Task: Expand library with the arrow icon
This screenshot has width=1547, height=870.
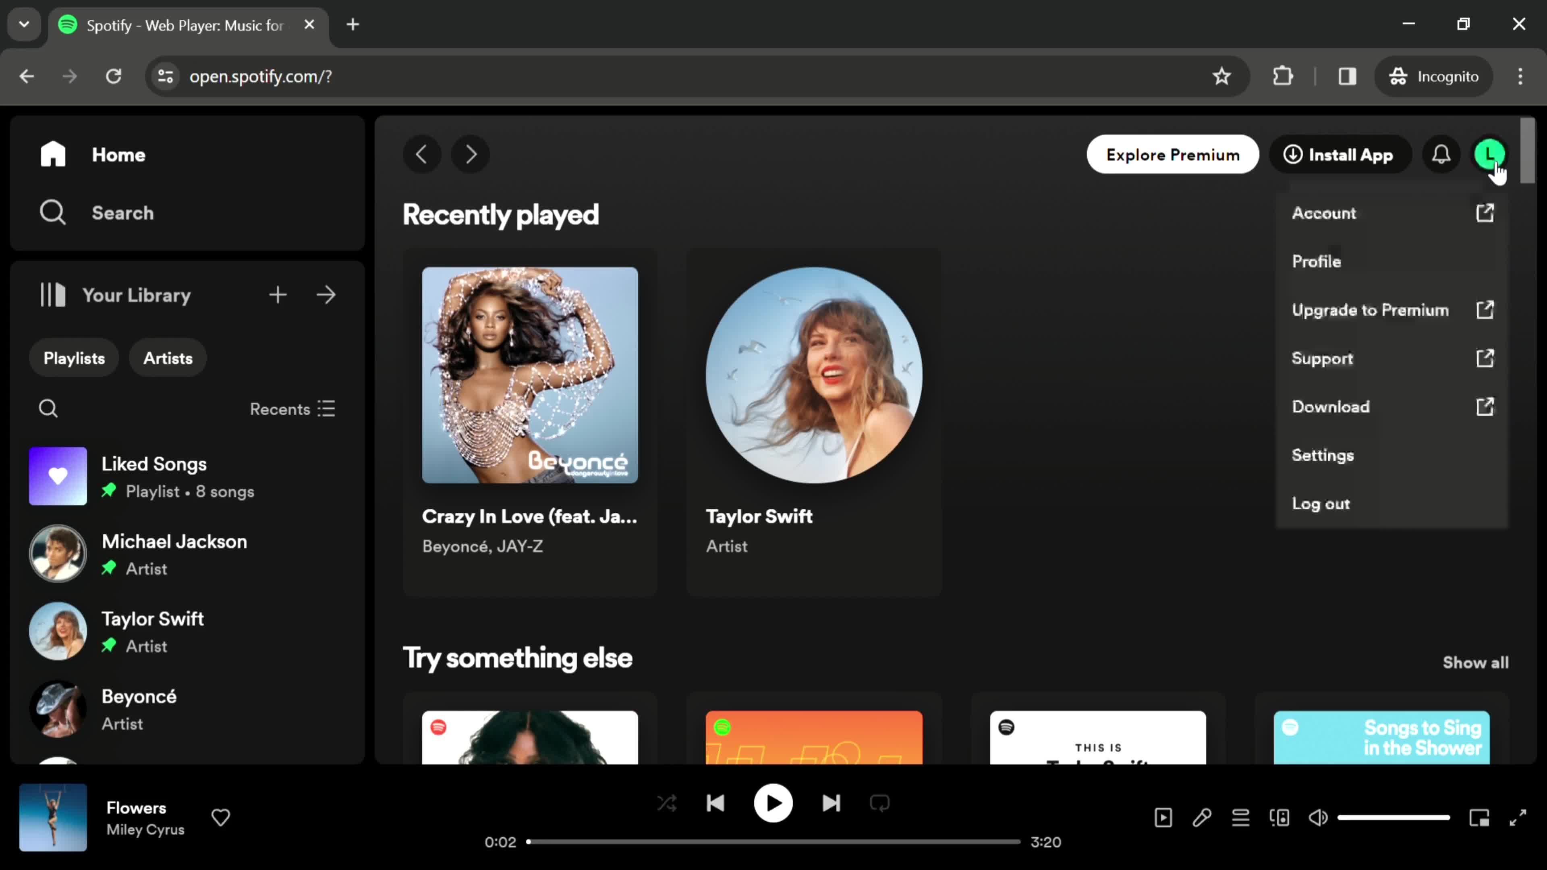Action: click(x=326, y=295)
